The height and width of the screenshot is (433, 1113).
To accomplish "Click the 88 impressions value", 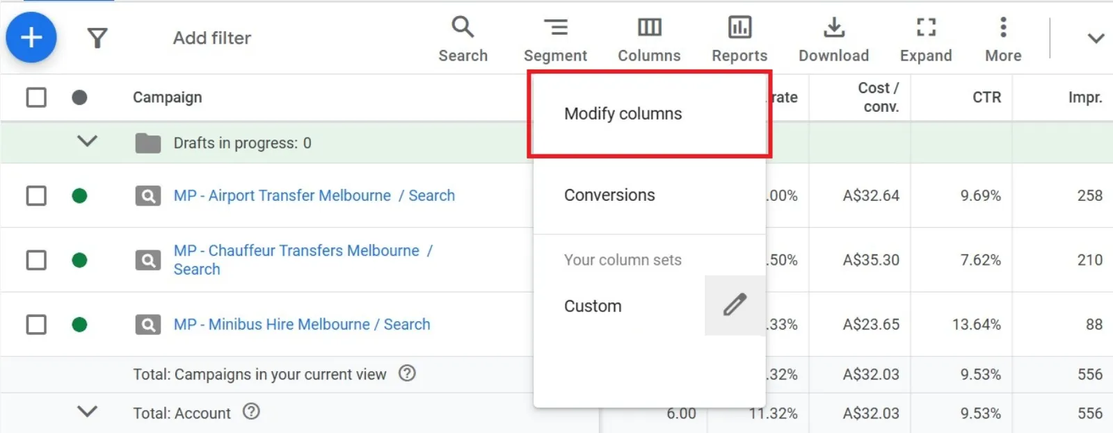I will click(x=1094, y=325).
